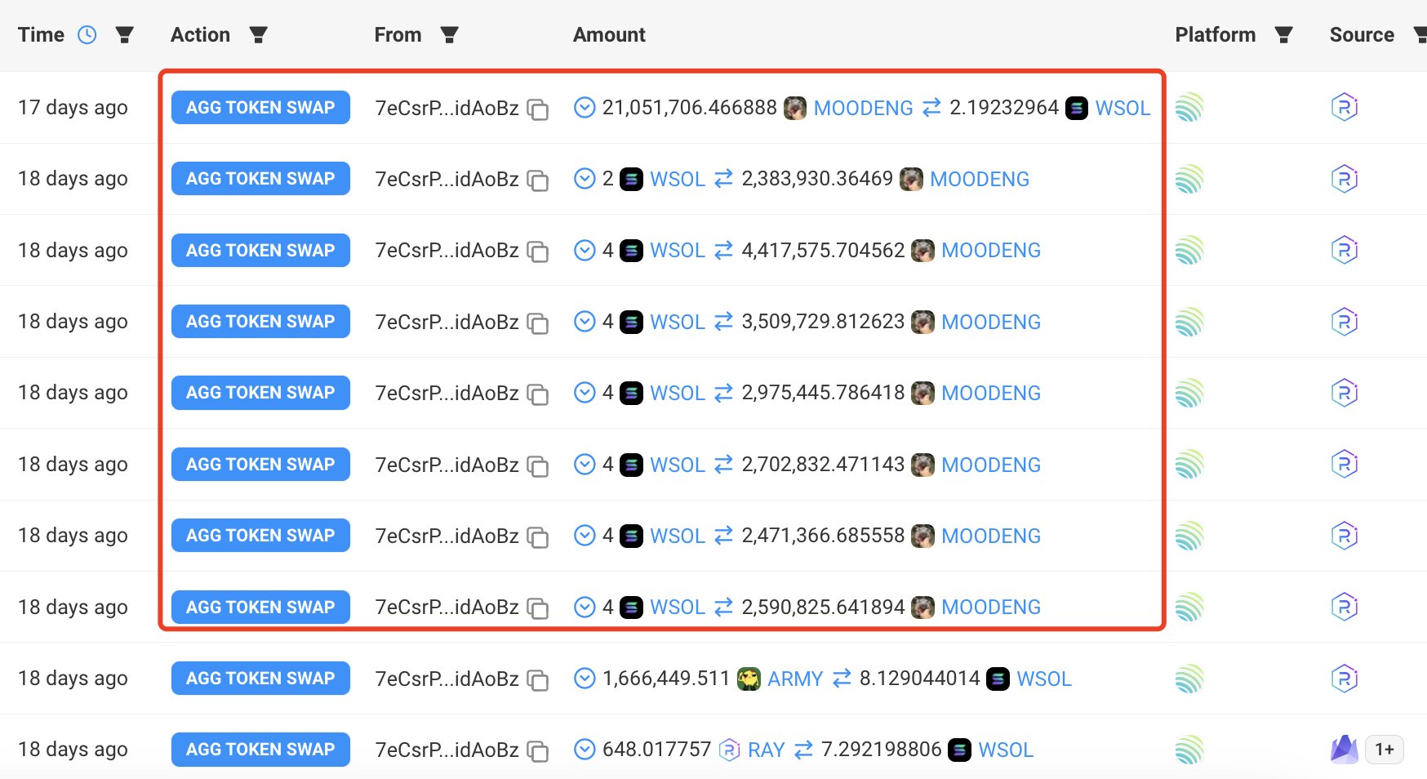1427x779 pixels.
Task: Expand details of the 21,051,706.466888 MOODENG swap
Action: (x=585, y=108)
